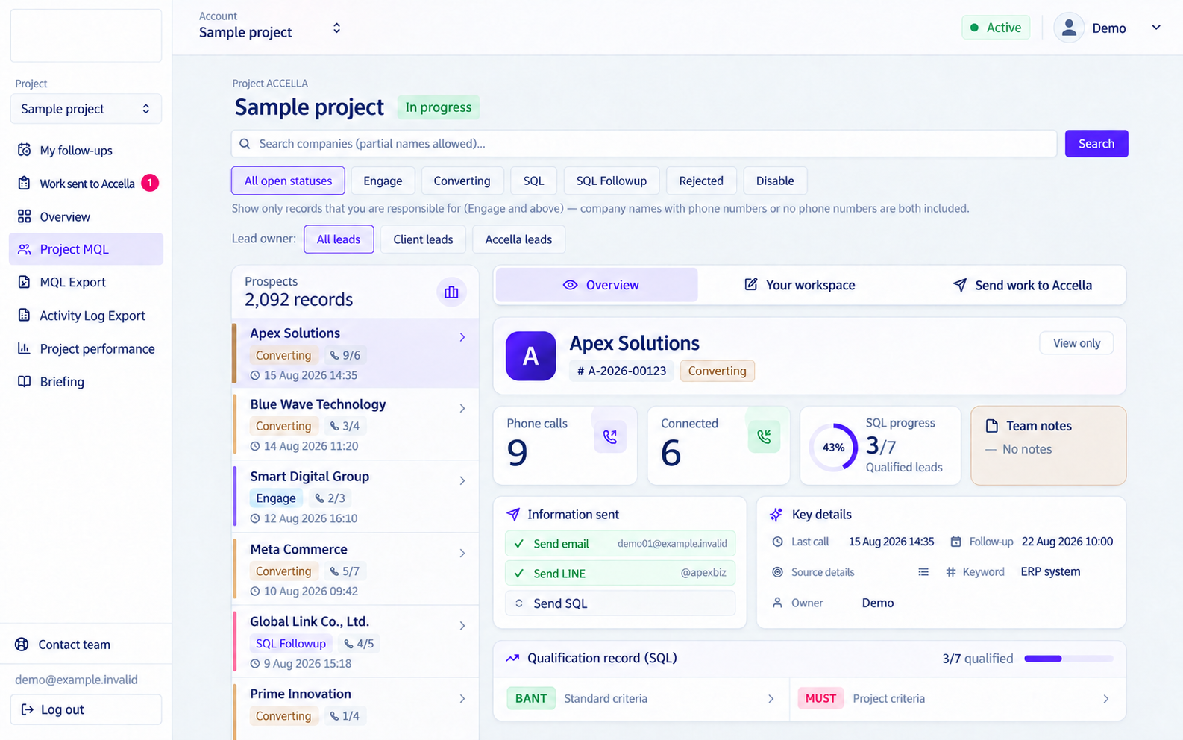The width and height of the screenshot is (1183, 740).
Task: Click the Search button
Action: pos(1096,144)
